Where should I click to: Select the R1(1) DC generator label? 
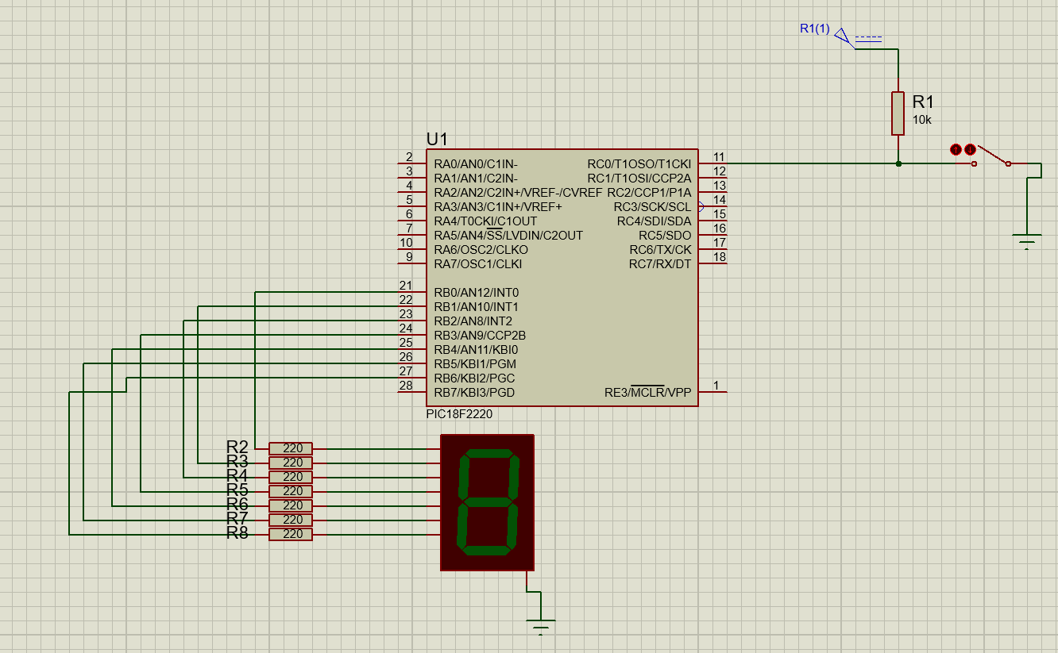click(x=814, y=29)
